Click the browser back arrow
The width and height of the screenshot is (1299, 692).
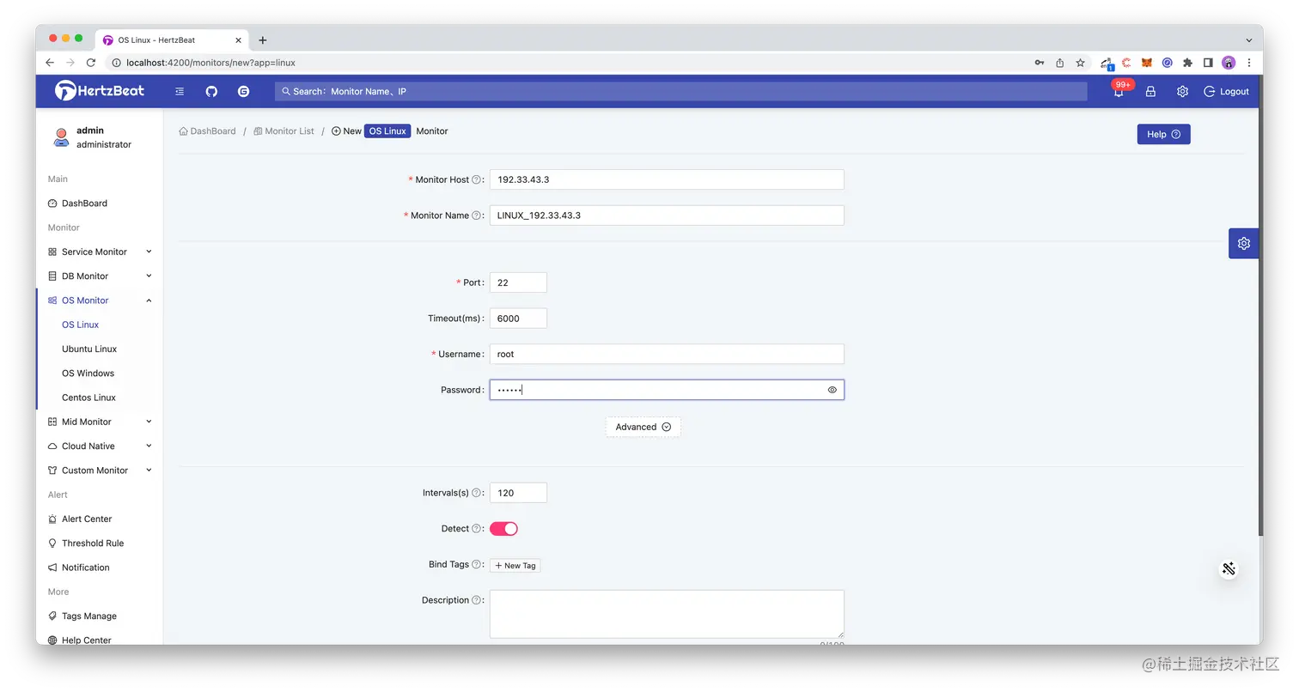click(x=50, y=63)
